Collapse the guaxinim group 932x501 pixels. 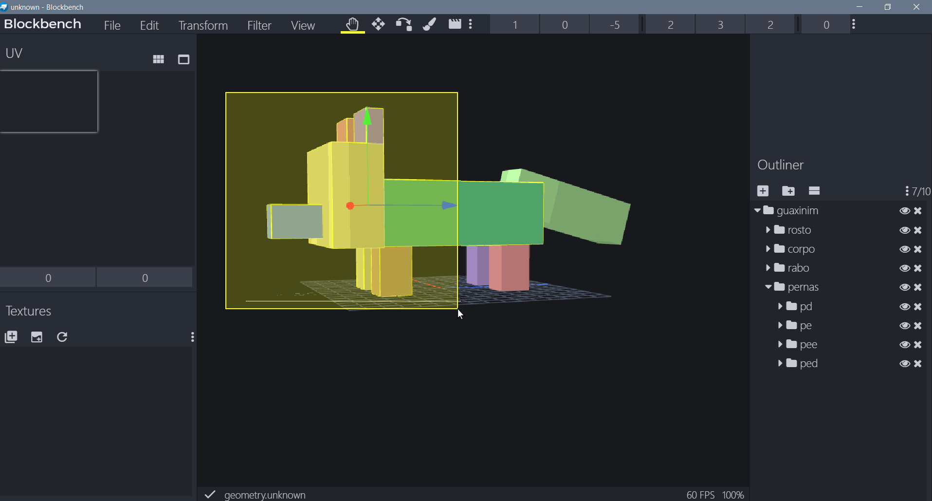tap(757, 210)
